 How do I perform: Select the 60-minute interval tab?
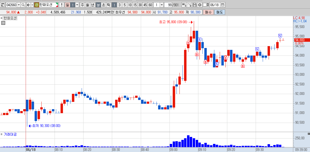pyautogui.click(x=150, y=5)
